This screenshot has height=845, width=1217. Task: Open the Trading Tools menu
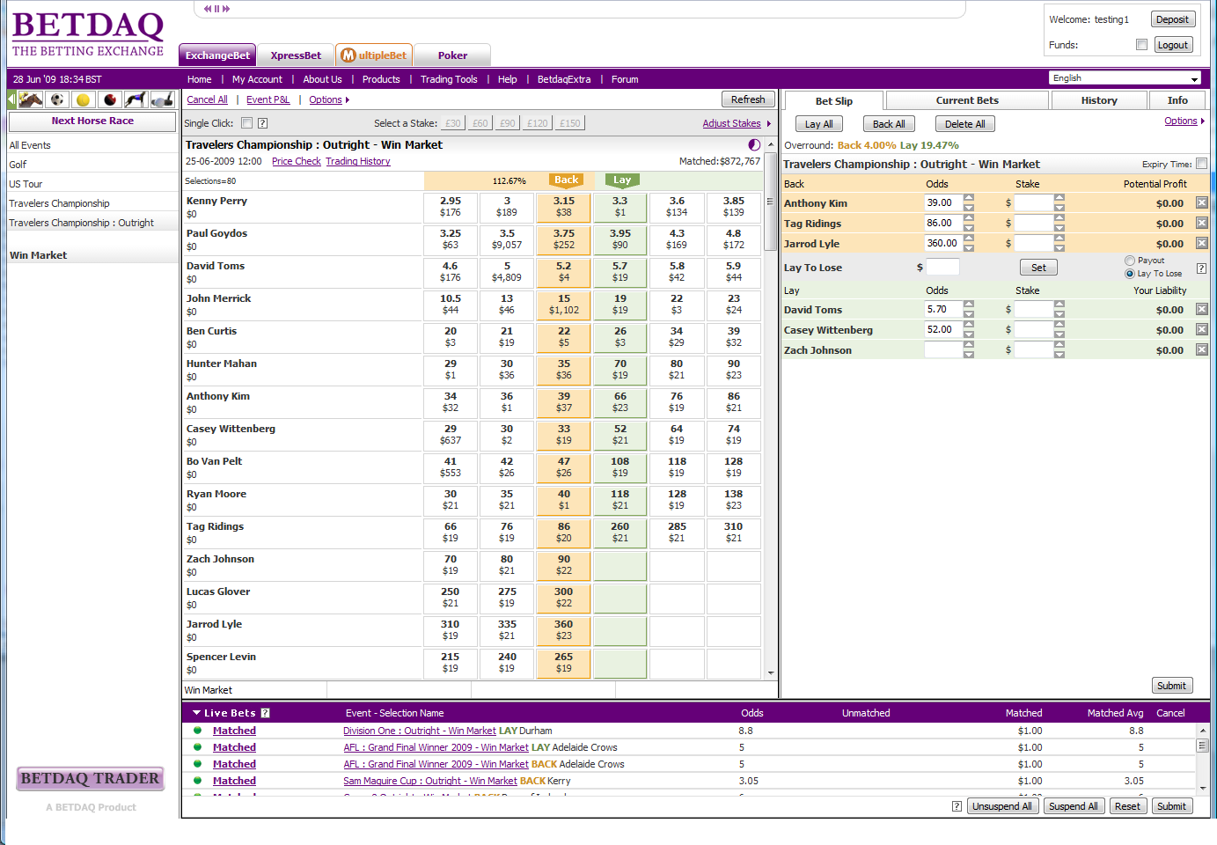[449, 79]
